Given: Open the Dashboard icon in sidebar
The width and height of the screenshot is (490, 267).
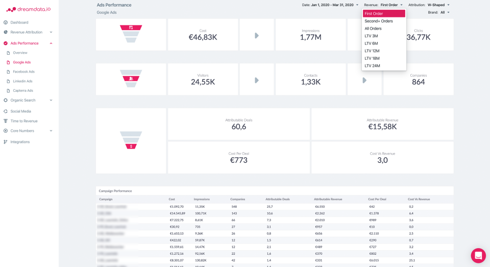Looking at the screenshot, I should tap(6, 22).
